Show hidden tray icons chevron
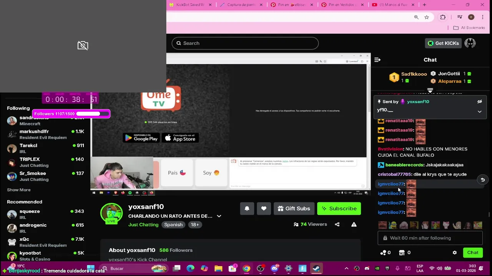This screenshot has height=276, width=492. [346, 268]
